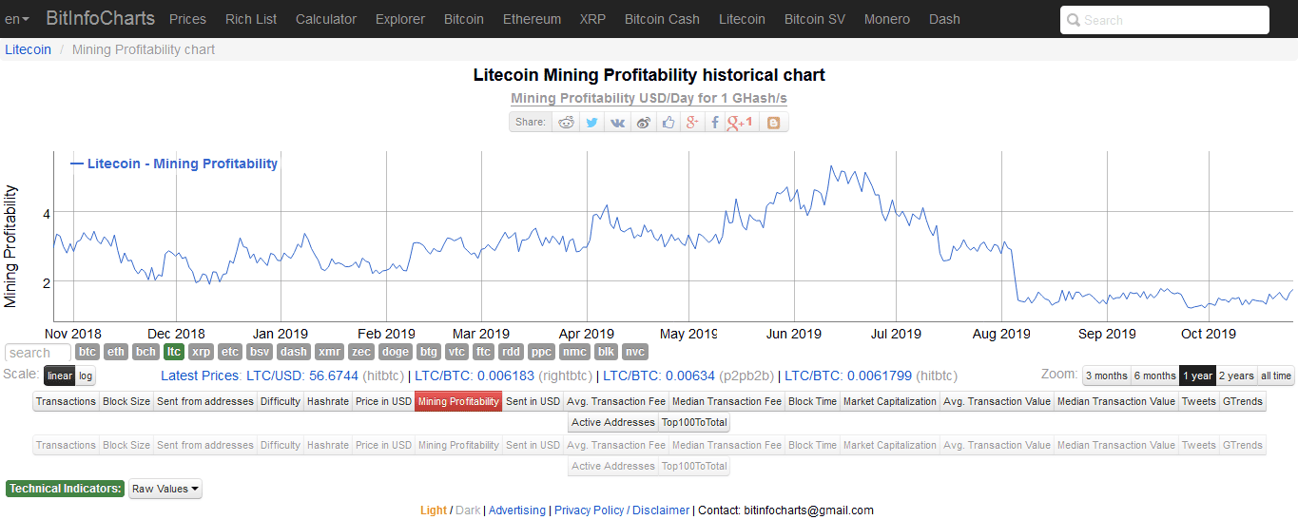The image size is (1298, 520).
Task: Go to the Monero page
Action: (x=887, y=19)
